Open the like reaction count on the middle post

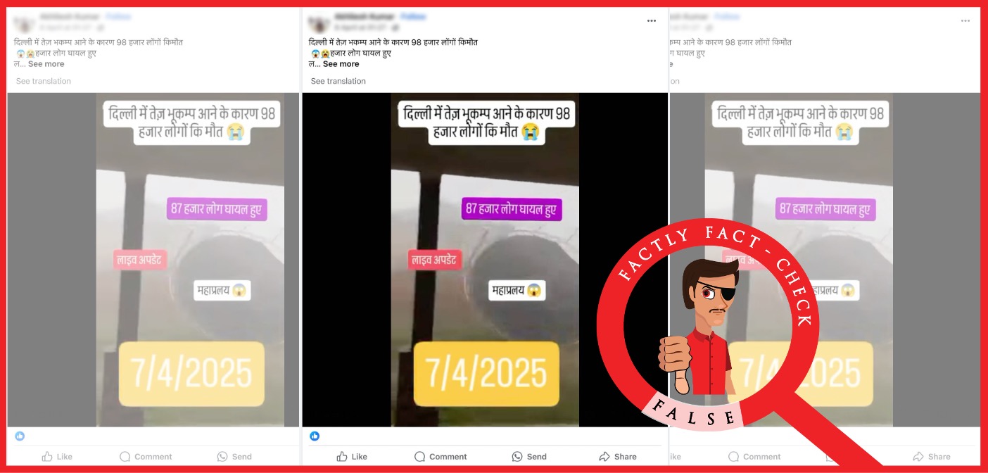click(315, 436)
